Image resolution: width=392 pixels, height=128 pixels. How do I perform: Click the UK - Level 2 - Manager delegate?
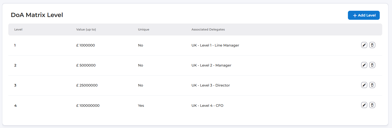coord(211,65)
